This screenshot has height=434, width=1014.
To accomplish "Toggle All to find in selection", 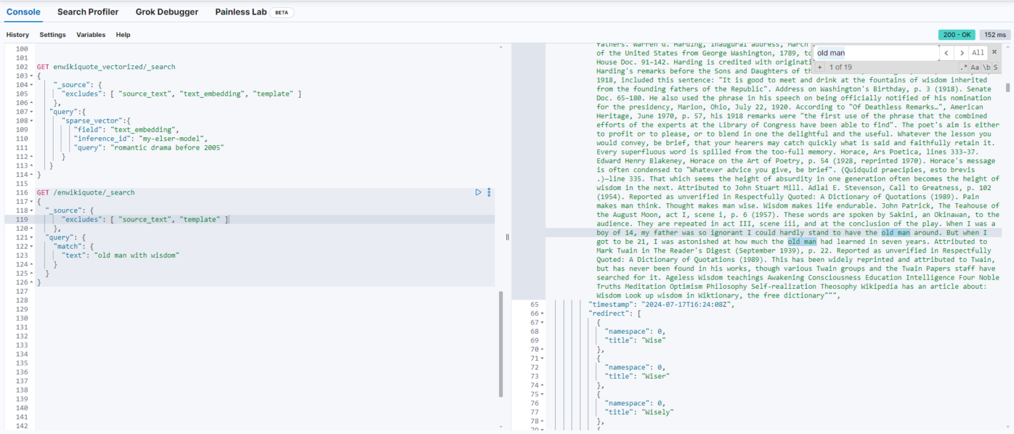I will (978, 53).
